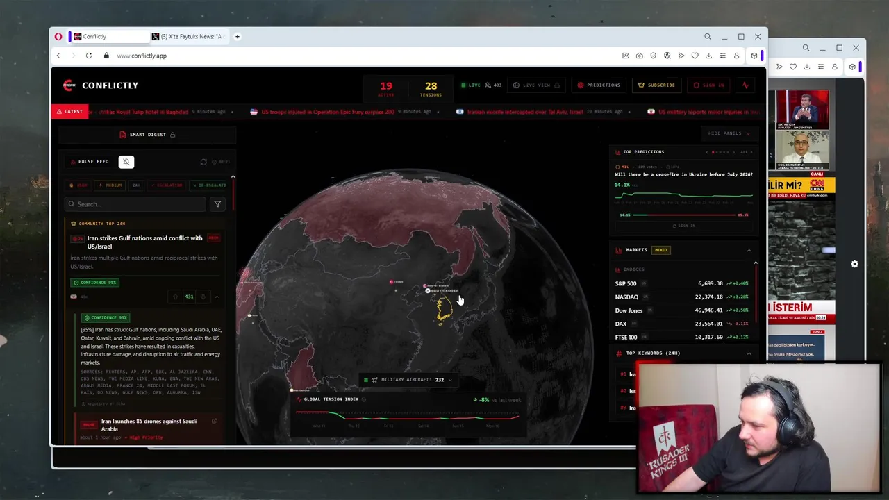Collapse the Iran strikes story details chevron
This screenshot has height=500, width=889.
(x=217, y=297)
